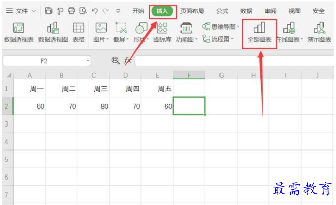Insert a 数据透视表 pivot table
The width and height of the screenshot is (336, 205).
point(19,32)
